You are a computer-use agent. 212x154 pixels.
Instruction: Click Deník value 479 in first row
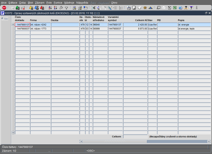pyautogui.click(x=82, y=25)
